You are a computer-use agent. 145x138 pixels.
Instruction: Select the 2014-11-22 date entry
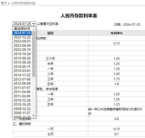pyautogui.click(x=22, y=75)
